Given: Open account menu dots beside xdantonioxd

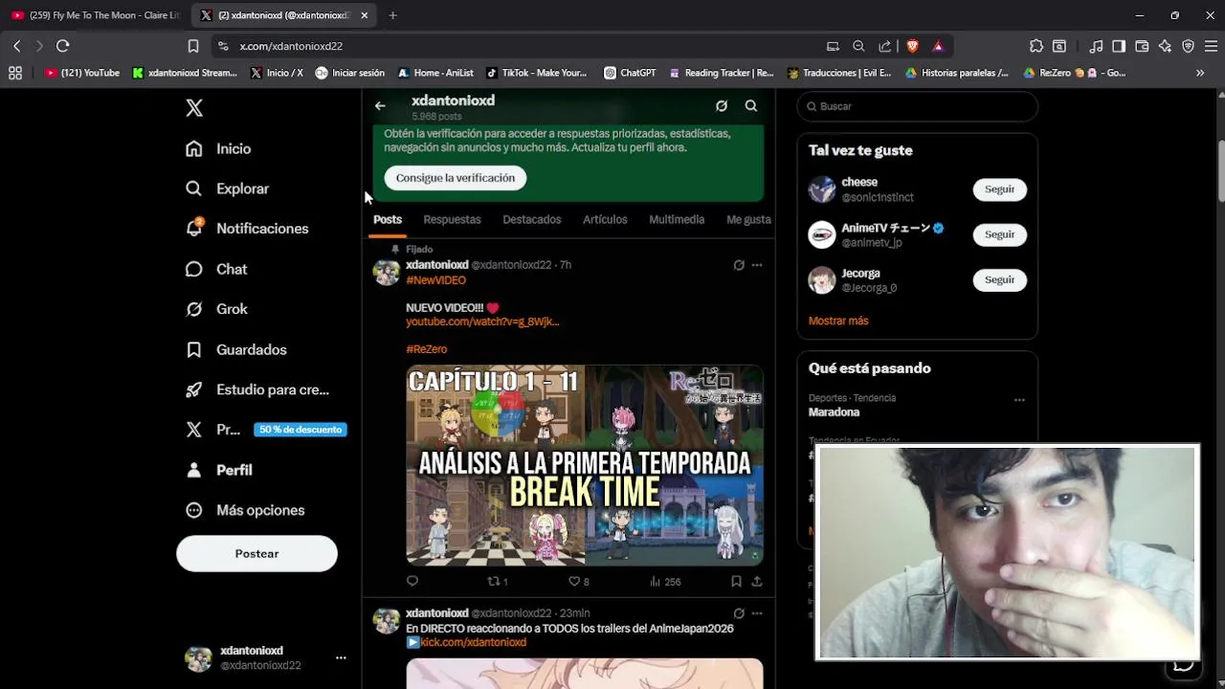Looking at the screenshot, I should coord(341,657).
